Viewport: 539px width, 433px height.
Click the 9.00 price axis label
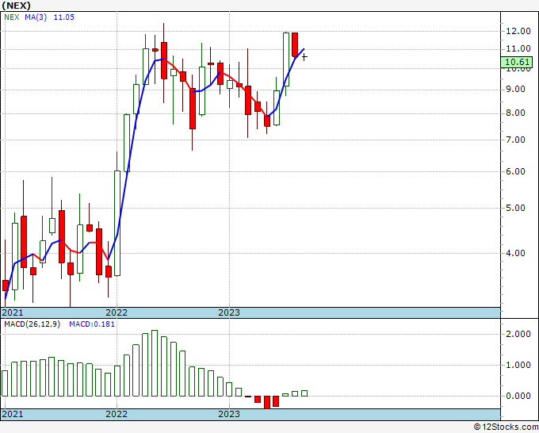pyautogui.click(x=516, y=89)
